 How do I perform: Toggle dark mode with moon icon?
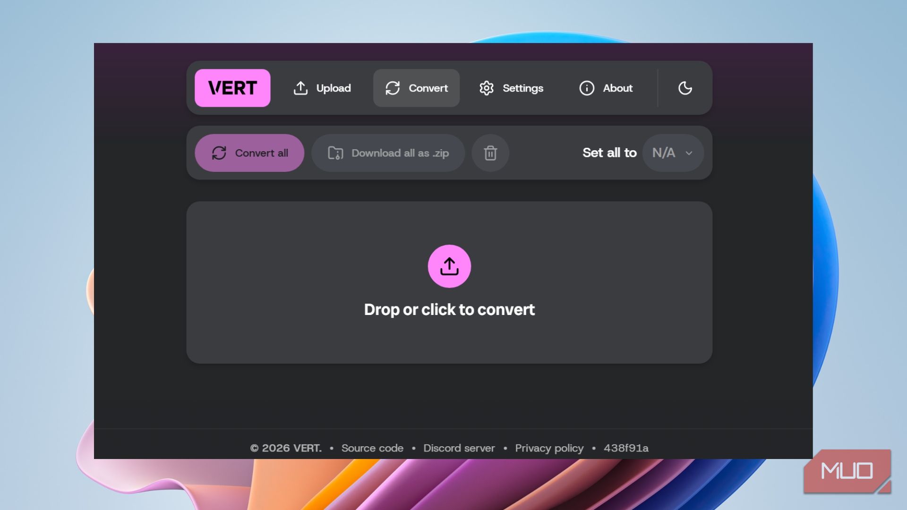(x=685, y=88)
